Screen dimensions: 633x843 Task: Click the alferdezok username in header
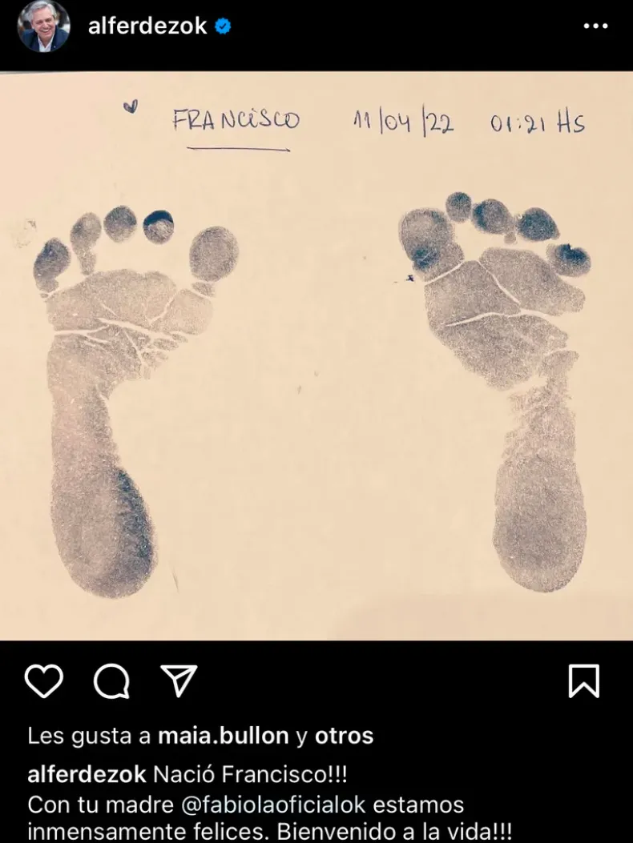[x=147, y=26]
